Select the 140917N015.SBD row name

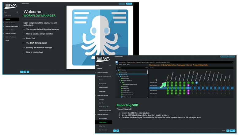(x=153, y=93)
